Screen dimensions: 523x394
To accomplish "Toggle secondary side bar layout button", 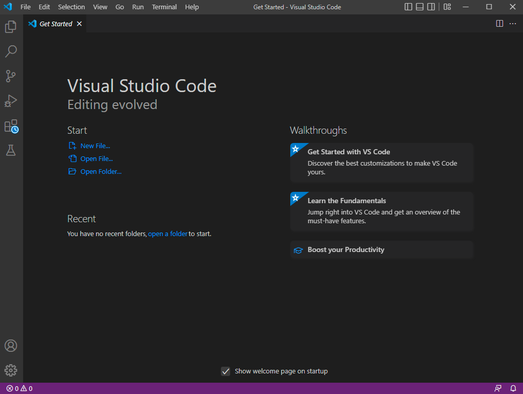I will coord(431,7).
